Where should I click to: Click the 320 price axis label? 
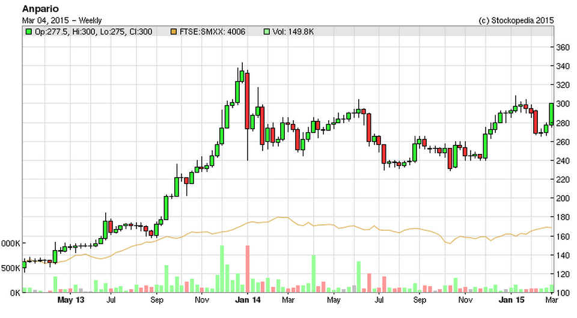[563, 85]
